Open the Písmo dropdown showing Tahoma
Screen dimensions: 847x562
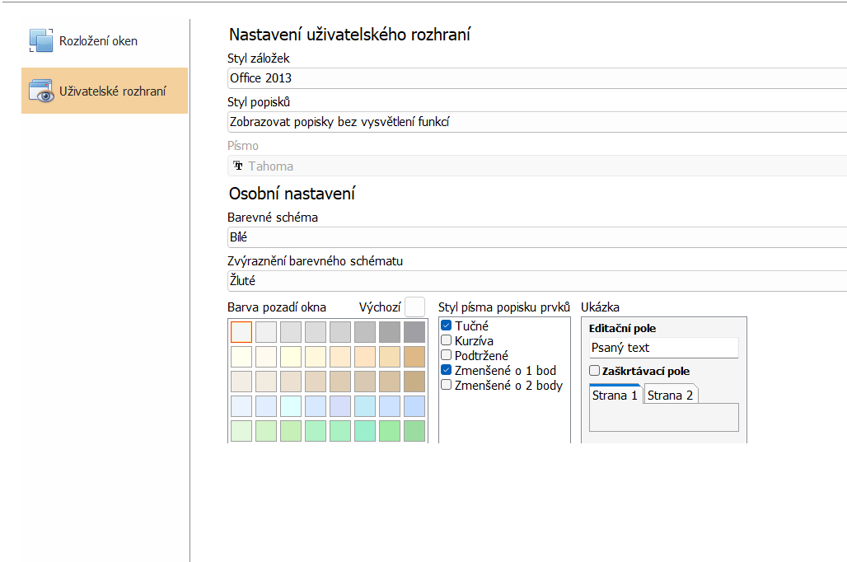[x=537, y=166]
